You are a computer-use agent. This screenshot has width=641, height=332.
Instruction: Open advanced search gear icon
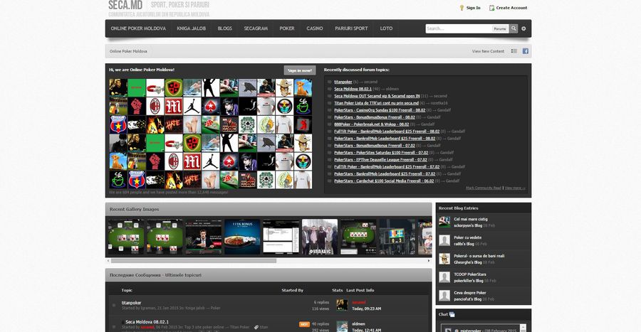click(x=523, y=28)
